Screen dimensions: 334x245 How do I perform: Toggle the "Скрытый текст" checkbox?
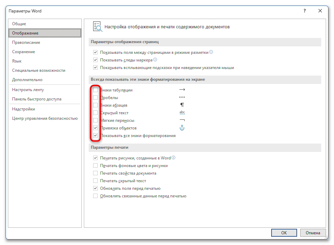(x=96, y=113)
